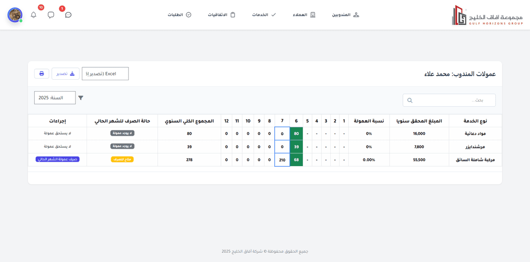Click the 7,800 annual amount cell
Image resolution: width=530 pixels, height=262 pixels.
click(x=419, y=147)
